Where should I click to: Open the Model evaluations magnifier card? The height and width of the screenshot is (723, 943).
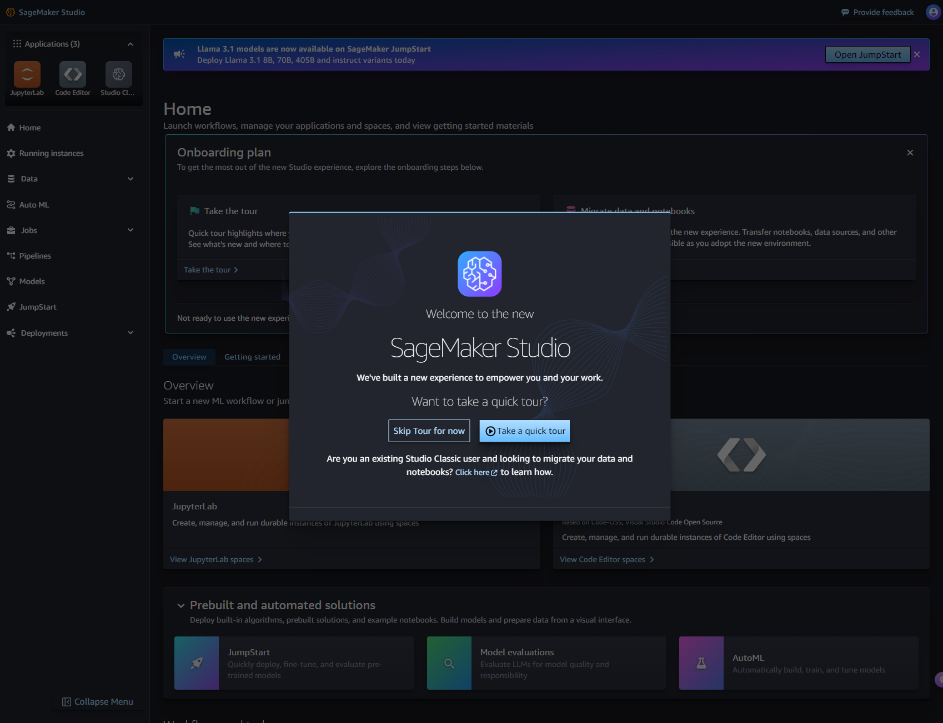546,663
